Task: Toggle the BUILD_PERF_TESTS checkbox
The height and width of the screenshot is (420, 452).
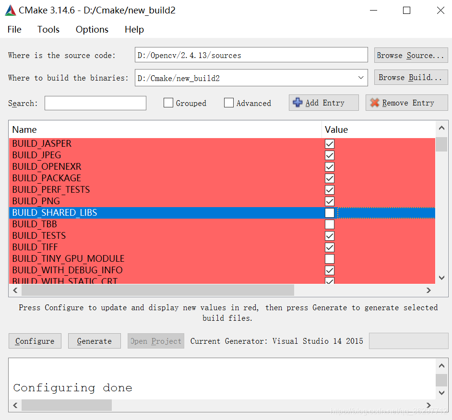Action: click(330, 190)
